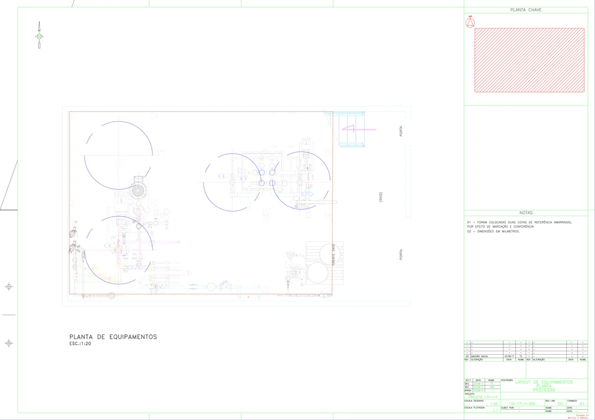The height and width of the screenshot is (420, 595).
Task: Click note 01 about "COTAS DE REFERÊNCIA"
Action: coord(519,224)
